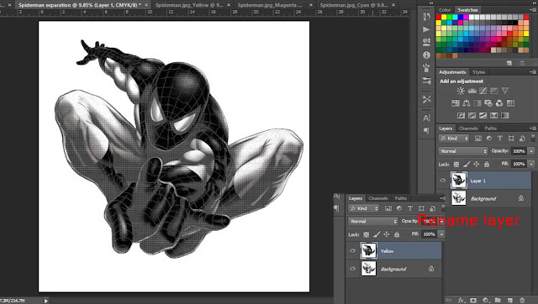The height and width of the screenshot is (304, 538).
Task: Pick the pure red swatch
Action: pos(439,17)
